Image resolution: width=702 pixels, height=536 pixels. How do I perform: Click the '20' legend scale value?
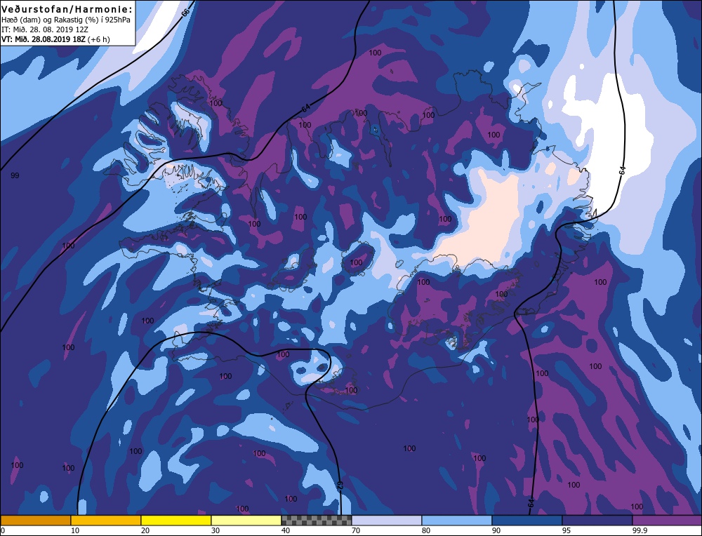click(x=145, y=530)
